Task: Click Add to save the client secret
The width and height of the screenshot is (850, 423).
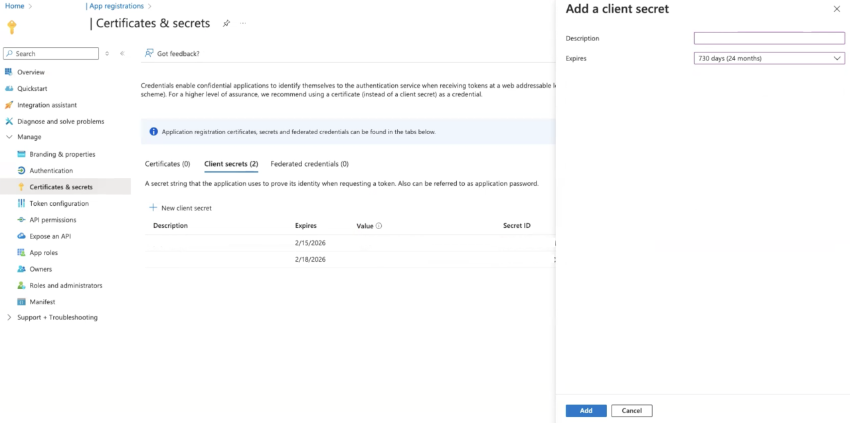Action: (586, 410)
